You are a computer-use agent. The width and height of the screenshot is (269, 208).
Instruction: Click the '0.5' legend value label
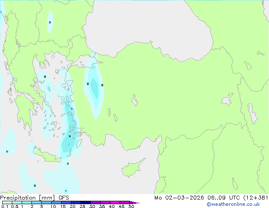click(x=15, y=206)
